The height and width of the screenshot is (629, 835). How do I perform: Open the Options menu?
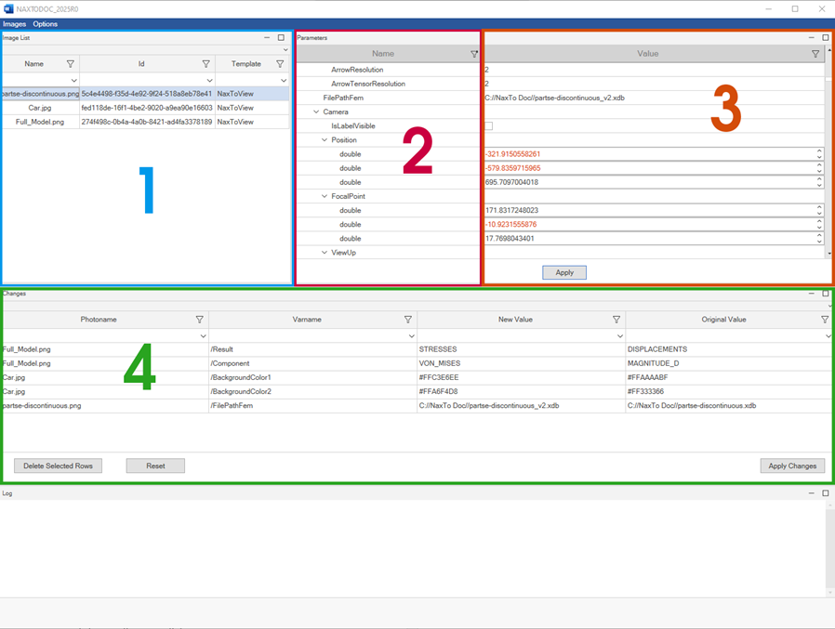[x=45, y=24]
